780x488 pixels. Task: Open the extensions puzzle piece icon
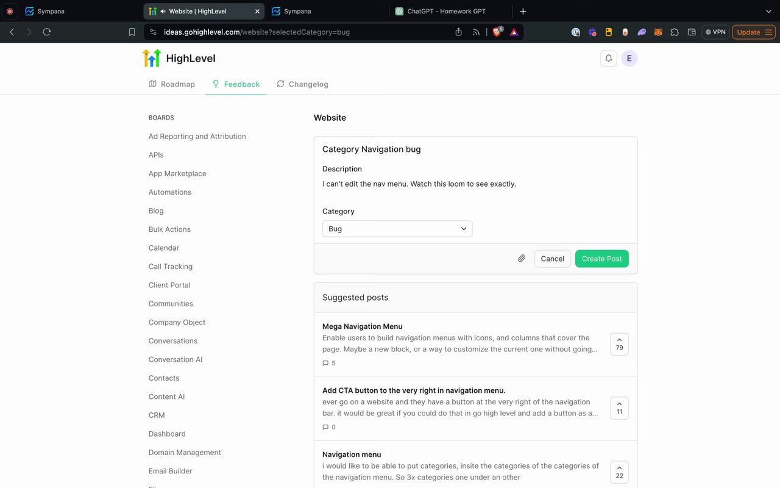coord(675,32)
